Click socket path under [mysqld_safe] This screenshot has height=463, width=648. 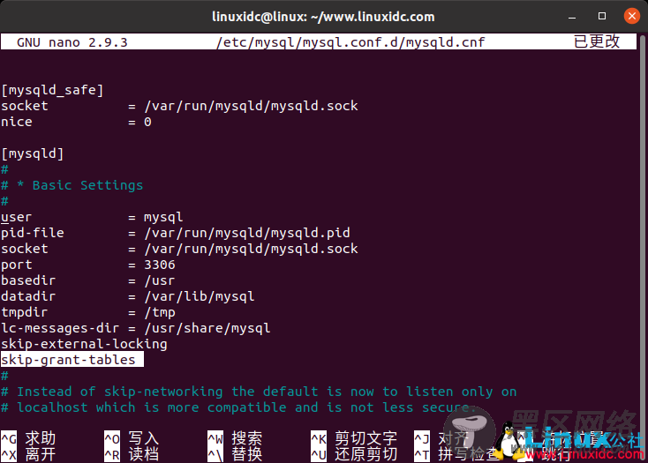251,106
